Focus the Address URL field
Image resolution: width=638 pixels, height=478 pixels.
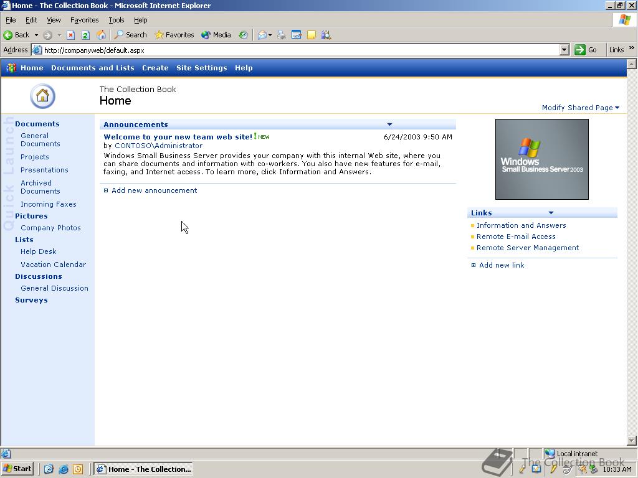pyautogui.click(x=300, y=50)
